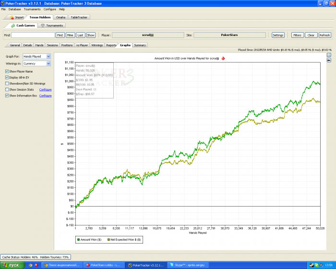
Task: Toggle Show Player Name checkbox
Action: [x=6, y=71]
